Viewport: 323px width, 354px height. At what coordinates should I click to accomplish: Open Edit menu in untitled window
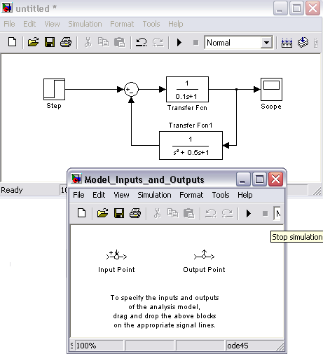tap(29, 24)
